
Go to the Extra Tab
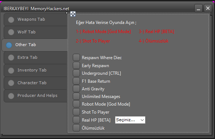pos(35,58)
